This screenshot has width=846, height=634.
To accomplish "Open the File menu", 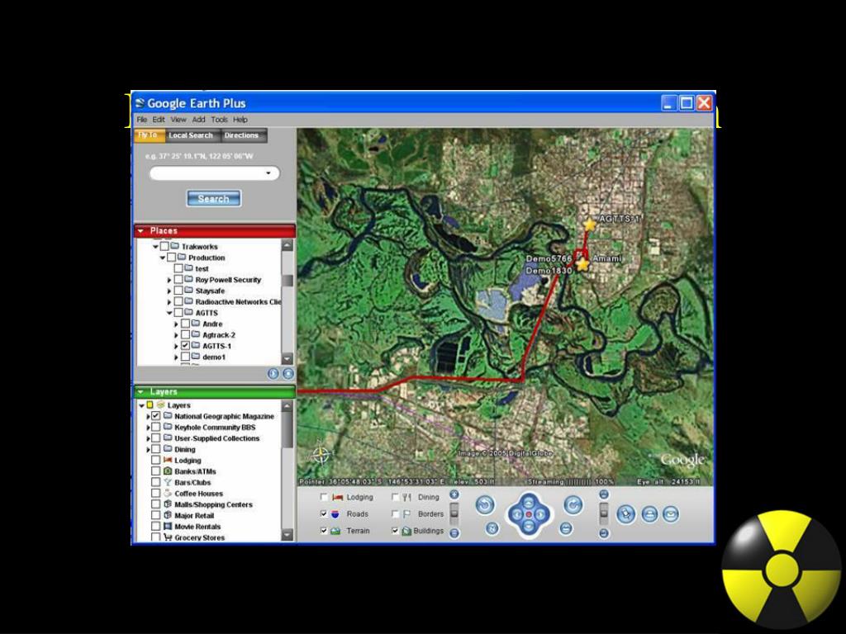I will tap(141, 120).
